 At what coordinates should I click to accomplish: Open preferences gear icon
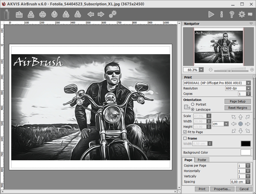pos(242,14)
